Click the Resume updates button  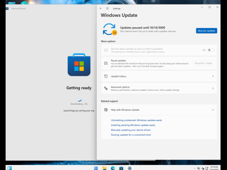click(207, 31)
